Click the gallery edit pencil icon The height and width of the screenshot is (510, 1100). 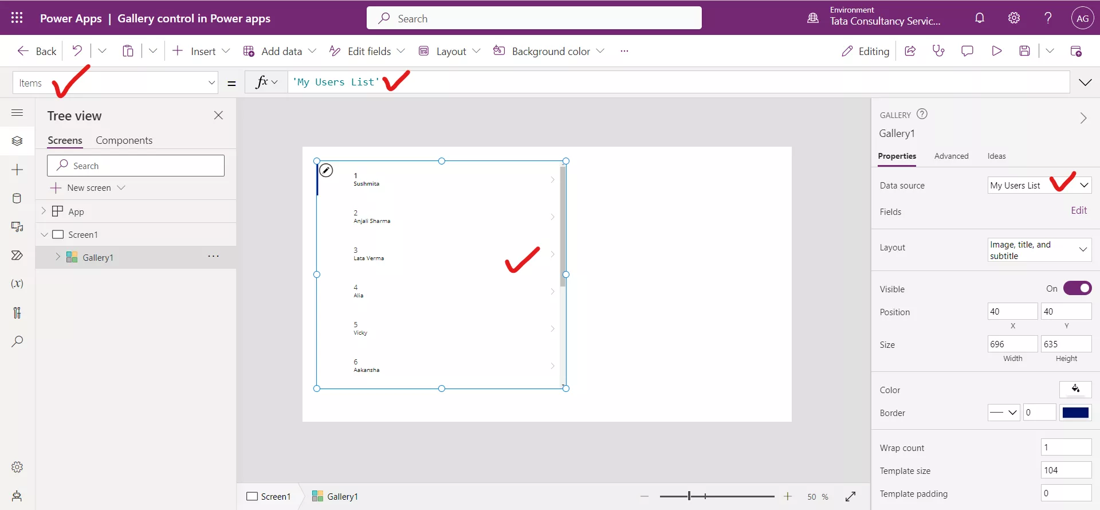tap(326, 170)
